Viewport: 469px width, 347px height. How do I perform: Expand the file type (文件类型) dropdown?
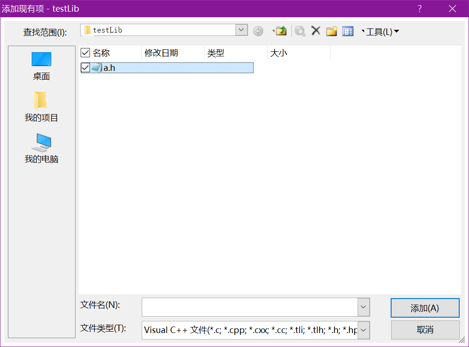(x=364, y=330)
